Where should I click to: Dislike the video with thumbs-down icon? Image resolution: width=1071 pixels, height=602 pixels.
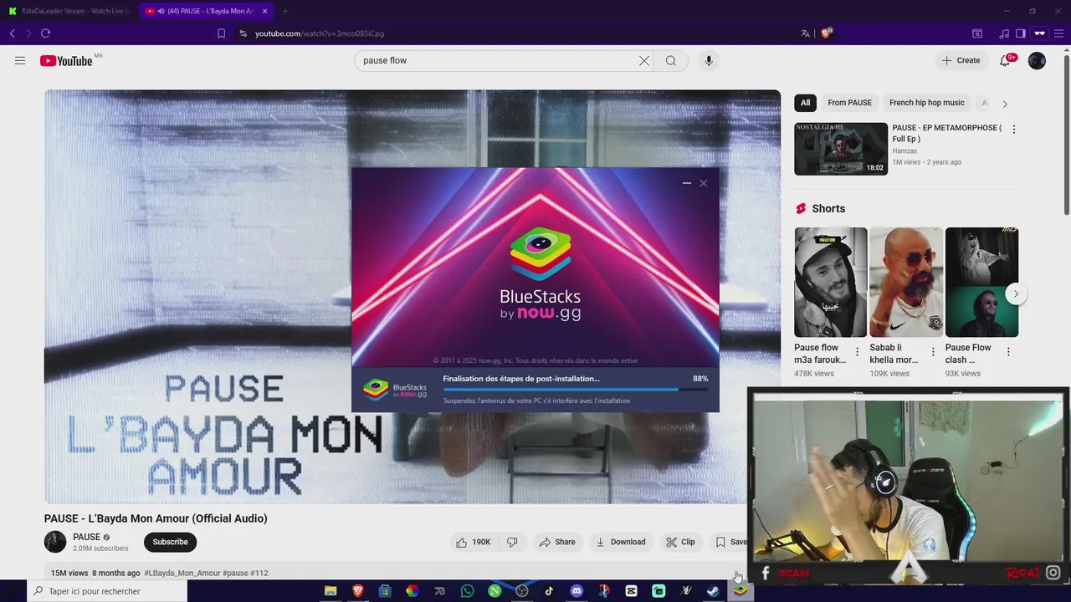[512, 542]
